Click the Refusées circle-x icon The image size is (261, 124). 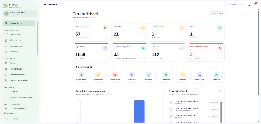pos(181,48)
